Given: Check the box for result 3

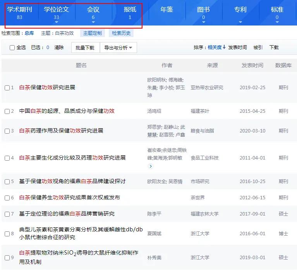Looking at the screenshot, I should pos(7,131).
